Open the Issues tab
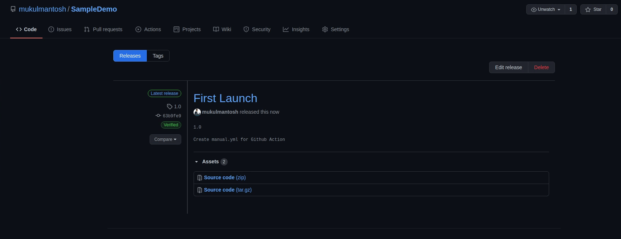 (x=60, y=29)
